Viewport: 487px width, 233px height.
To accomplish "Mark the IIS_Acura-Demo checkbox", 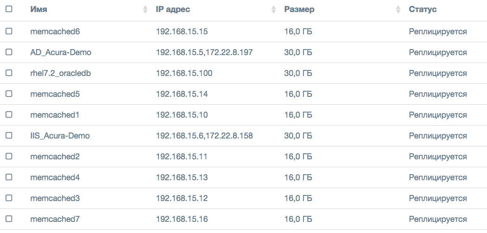I will 9,136.
